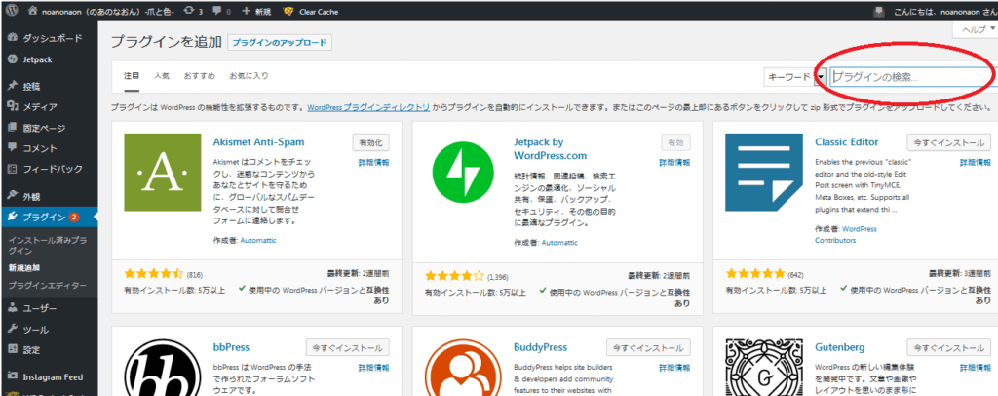The image size is (998, 396).
Task: Click WordPress Contributors author link
Action: (845, 235)
